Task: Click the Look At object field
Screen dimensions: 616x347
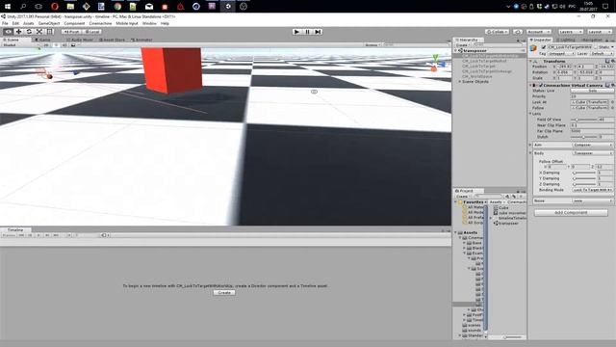Action: tap(590, 102)
